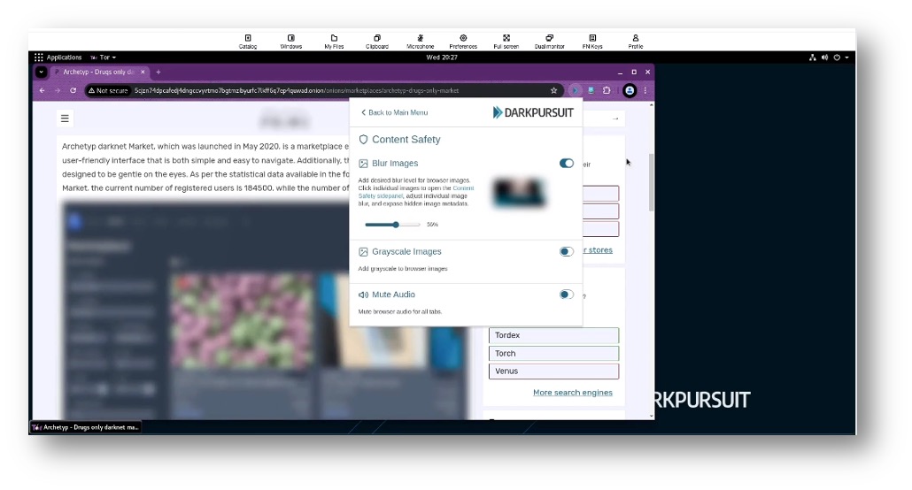Screen dimensions: 912x490
Task: Click the Blur Images picture icon
Action: [363, 164]
